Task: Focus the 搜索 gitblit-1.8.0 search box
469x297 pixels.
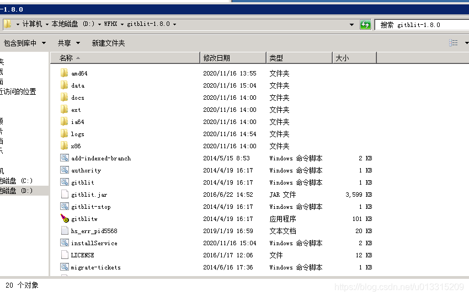Action: (422, 25)
